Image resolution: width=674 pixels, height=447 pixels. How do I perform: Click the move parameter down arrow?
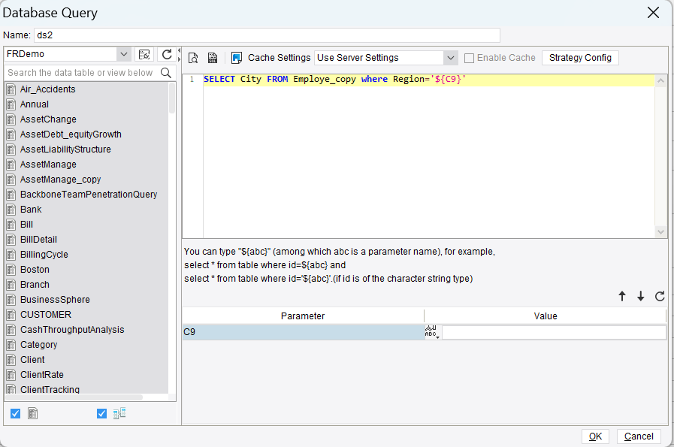[x=642, y=296]
